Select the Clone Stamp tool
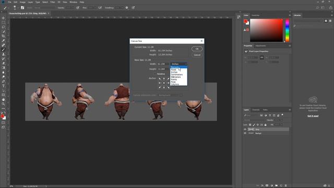The width and height of the screenshot is (334, 188). pyautogui.click(x=3, y=54)
